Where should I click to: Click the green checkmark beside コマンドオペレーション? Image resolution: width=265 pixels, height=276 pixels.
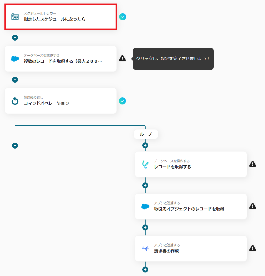click(122, 101)
